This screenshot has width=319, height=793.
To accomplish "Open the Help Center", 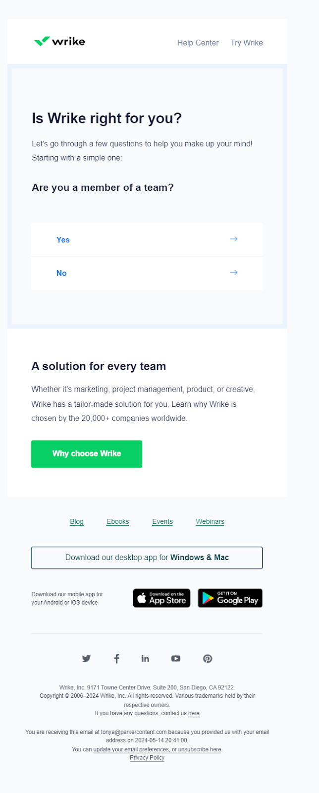I will [x=198, y=43].
